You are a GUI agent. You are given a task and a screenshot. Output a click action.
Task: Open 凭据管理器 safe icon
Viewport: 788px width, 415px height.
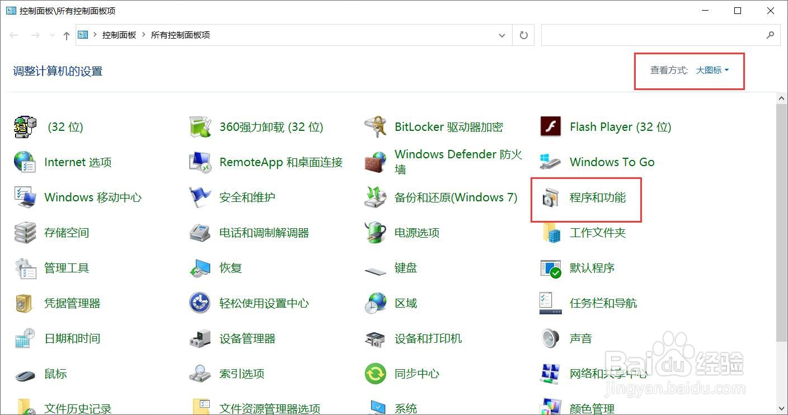25,303
